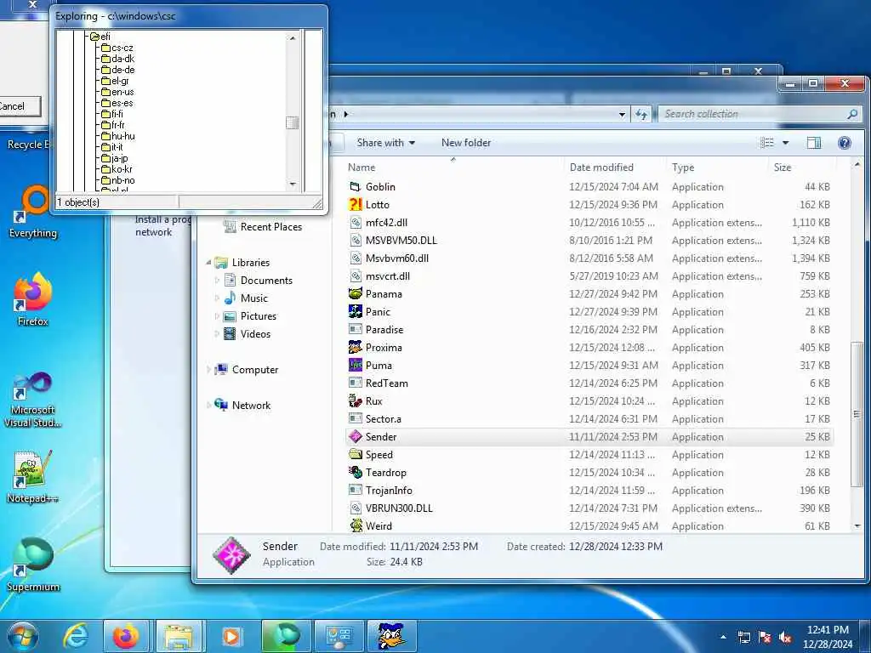Toggle the preview pane button
871x653 pixels.
point(814,143)
